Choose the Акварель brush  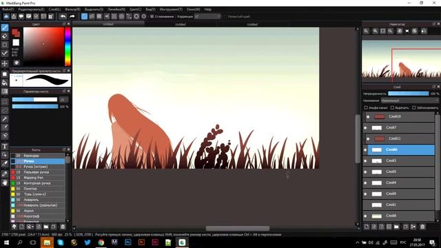pos(38,200)
